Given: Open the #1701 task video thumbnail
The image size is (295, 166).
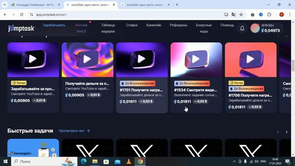Looking at the screenshot, I should pos(142,59).
